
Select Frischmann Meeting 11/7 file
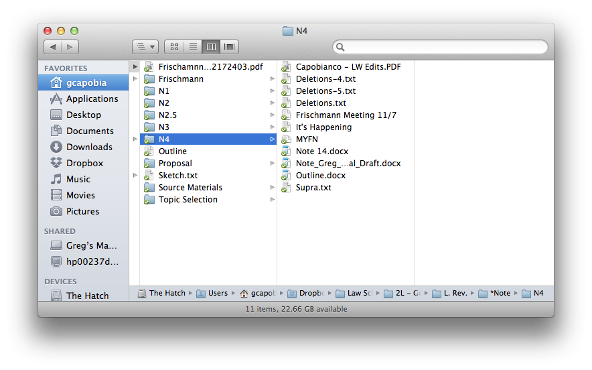(x=346, y=115)
